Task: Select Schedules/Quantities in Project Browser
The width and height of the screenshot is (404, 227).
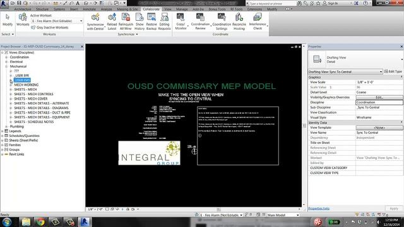Action: pyautogui.click(x=24, y=136)
